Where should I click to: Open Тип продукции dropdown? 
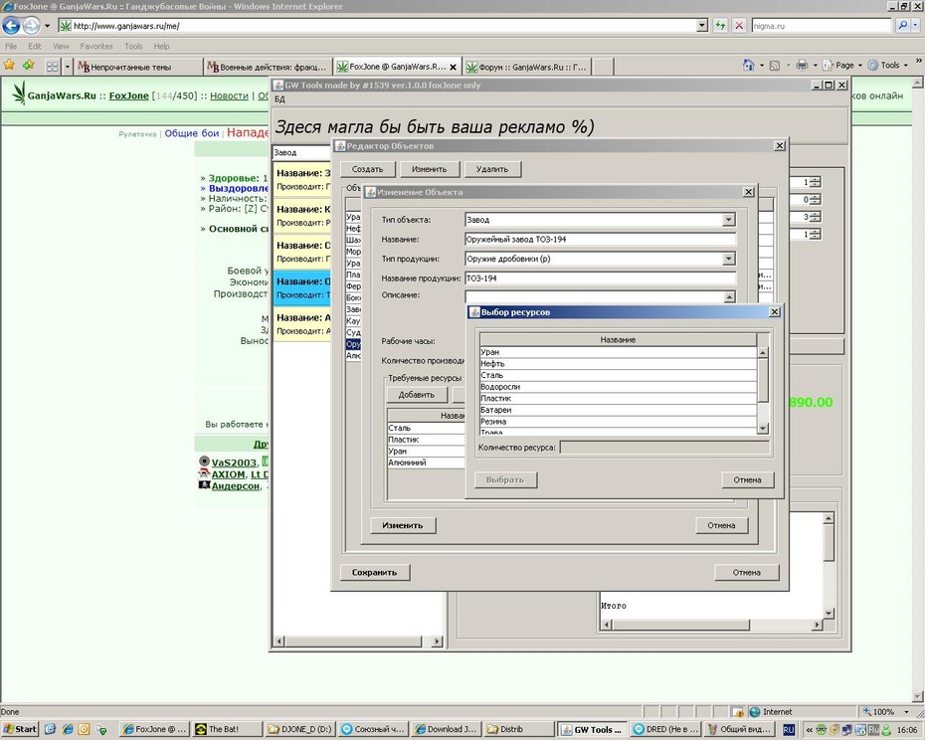click(x=728, y=259)
